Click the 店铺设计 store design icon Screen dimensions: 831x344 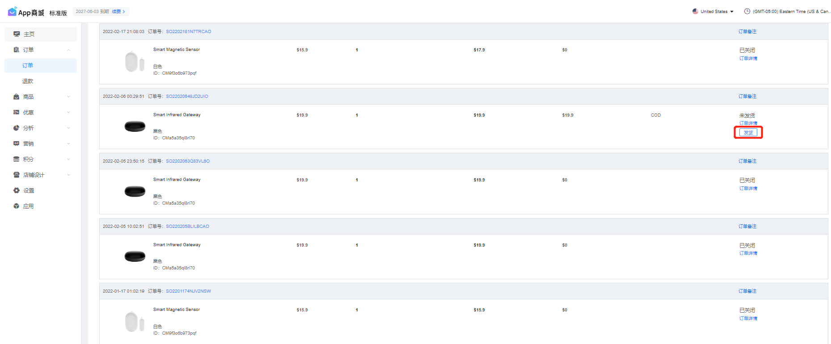coord(17,175)
